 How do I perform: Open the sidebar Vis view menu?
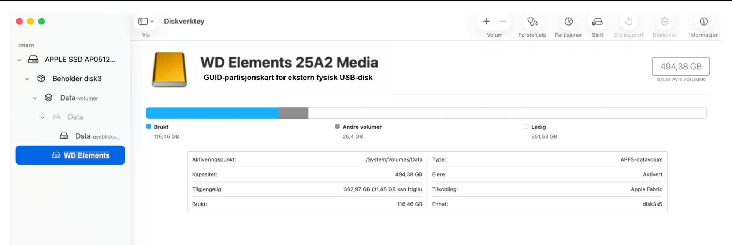pos(146,22)
